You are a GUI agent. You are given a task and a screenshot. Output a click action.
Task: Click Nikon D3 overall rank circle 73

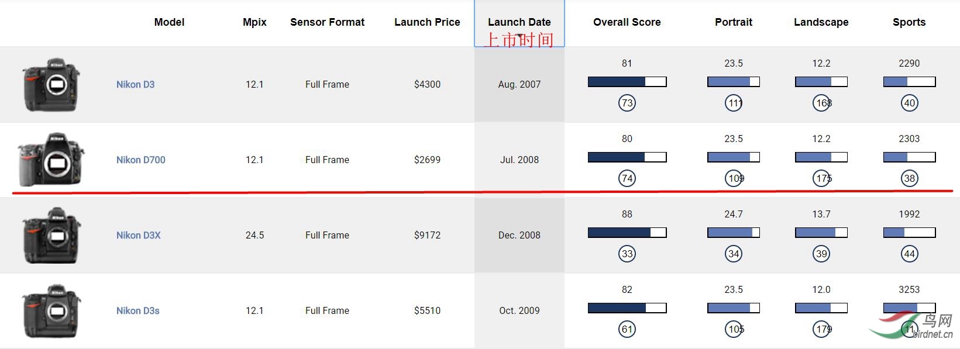(627, 103)
